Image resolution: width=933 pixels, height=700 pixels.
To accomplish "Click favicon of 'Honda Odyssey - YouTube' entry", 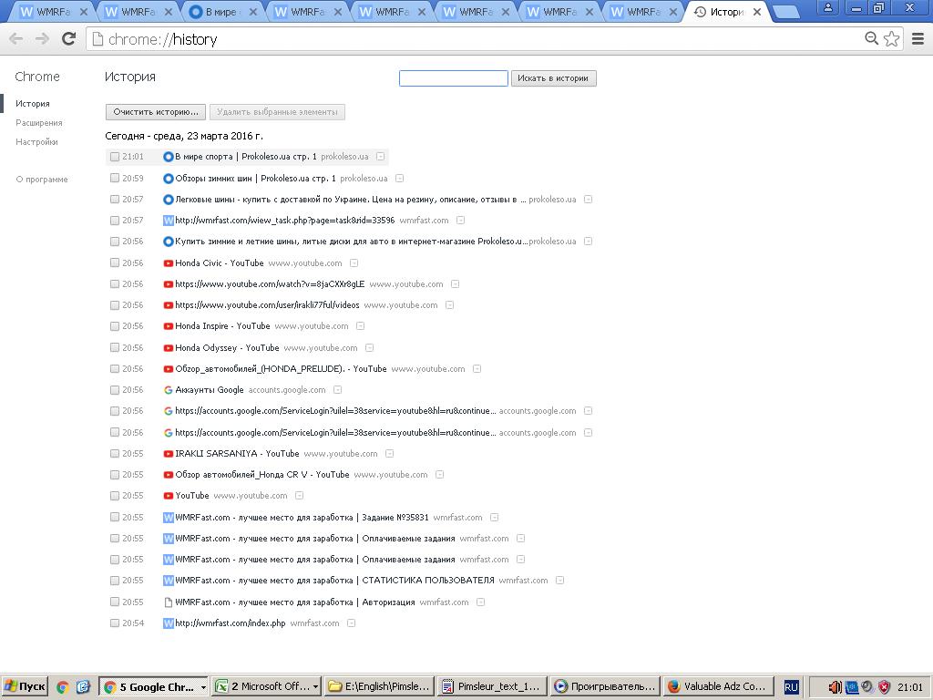I will tap(169, 348).
